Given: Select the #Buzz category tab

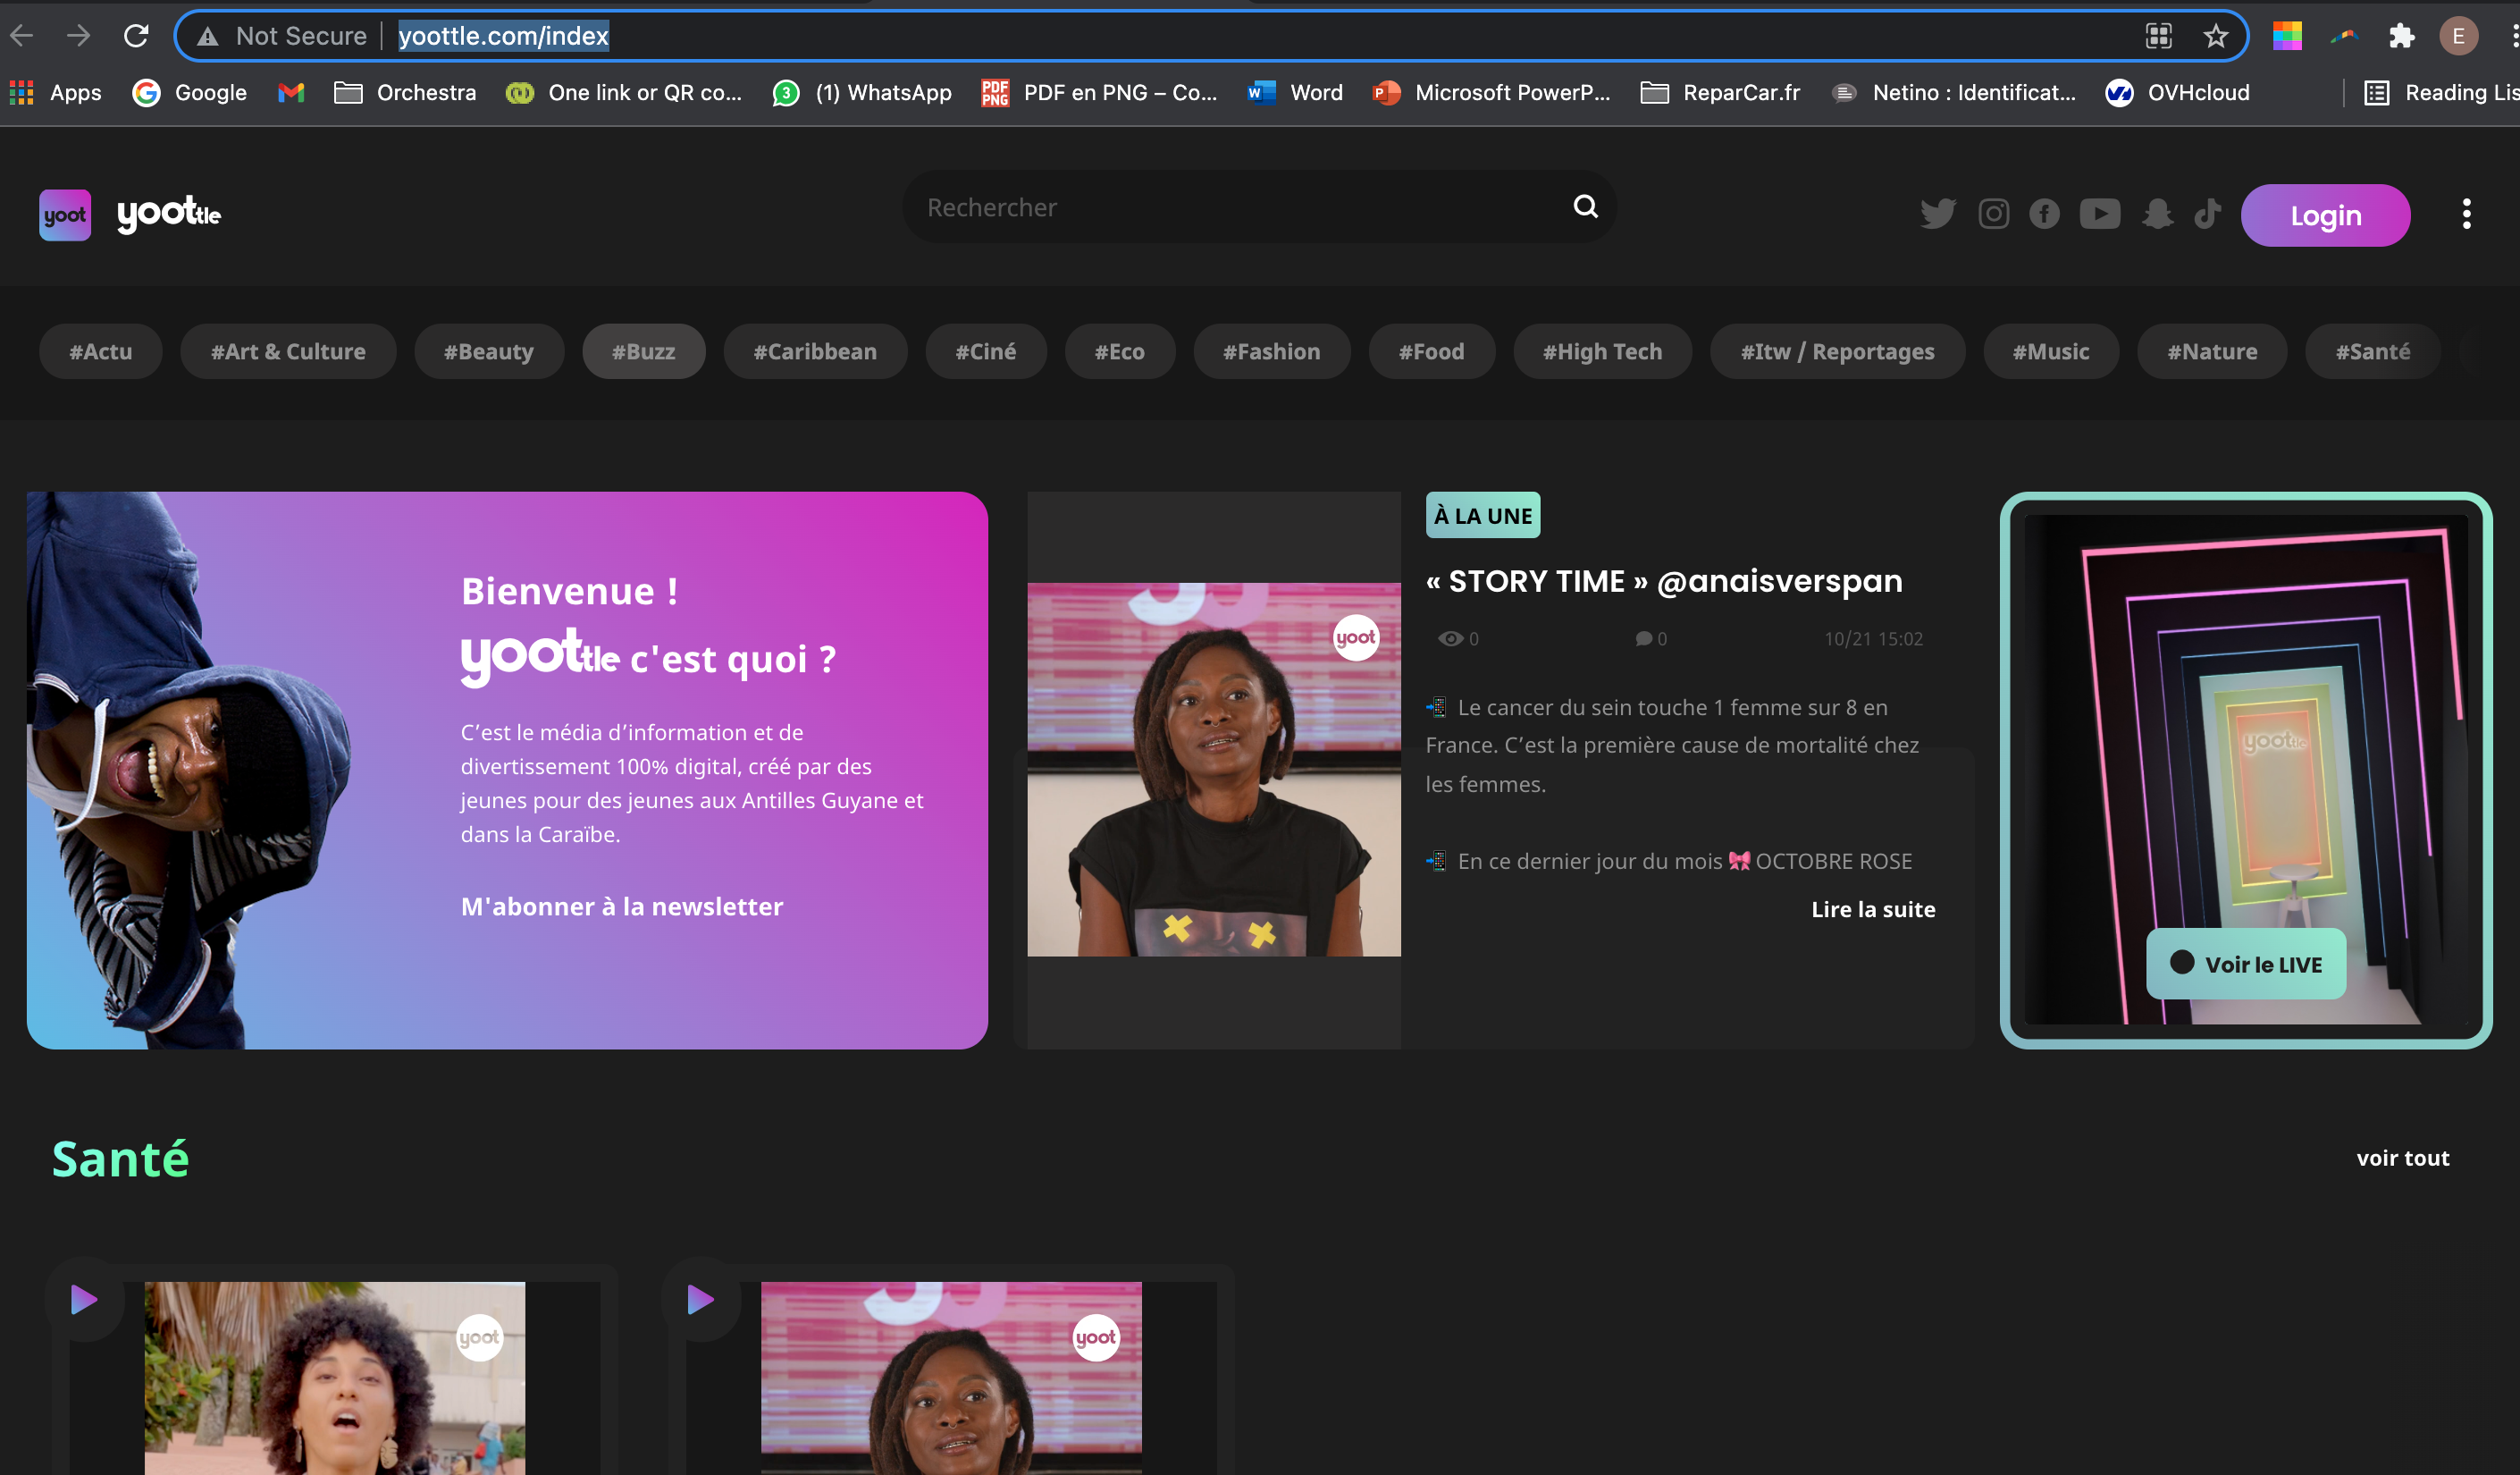Looking at the screenshot, I should [643, 351].
